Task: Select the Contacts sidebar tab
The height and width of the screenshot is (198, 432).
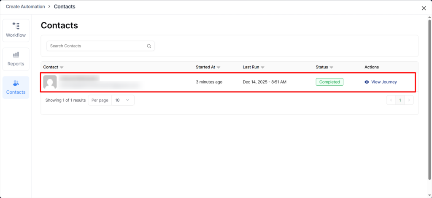Action: (16, 87)
